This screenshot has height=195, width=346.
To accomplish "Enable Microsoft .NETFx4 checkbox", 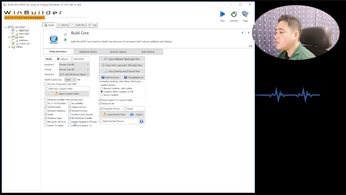I will 46,122.
